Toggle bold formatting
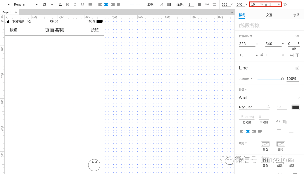304x174 pixels. (x=67, y=4)
